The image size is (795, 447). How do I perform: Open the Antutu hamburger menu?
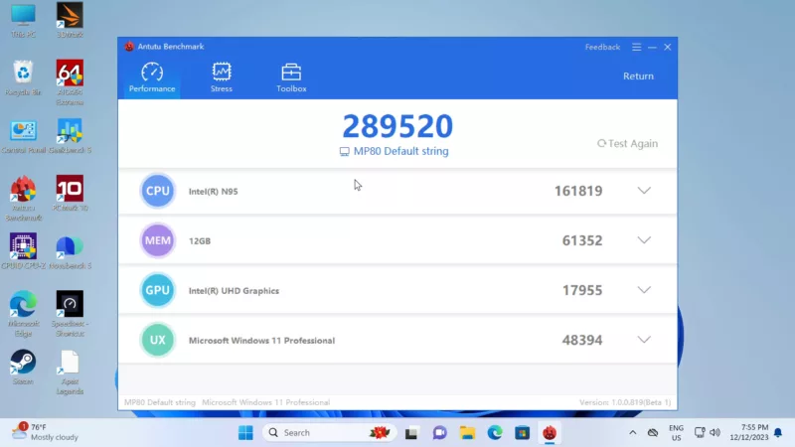[636, 47]
